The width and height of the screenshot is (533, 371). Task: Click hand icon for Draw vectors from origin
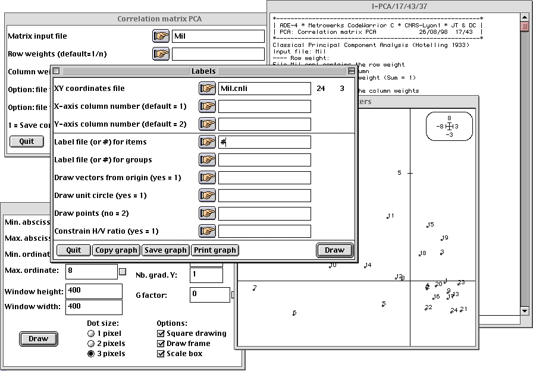tap(206, 178)
